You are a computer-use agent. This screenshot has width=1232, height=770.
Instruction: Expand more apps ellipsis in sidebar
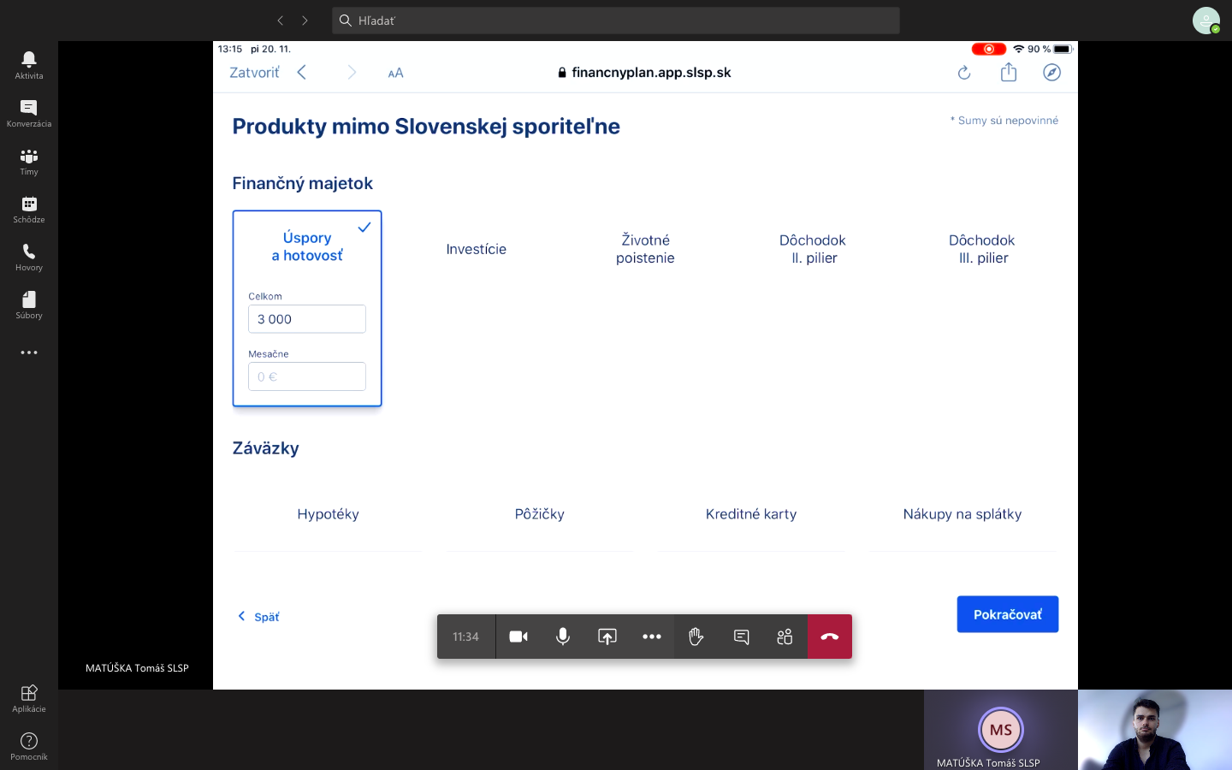[29, 352]
